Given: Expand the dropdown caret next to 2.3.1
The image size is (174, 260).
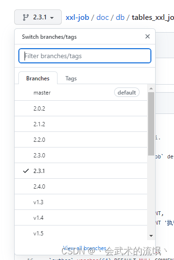Looking at the screenshot, I should pyautogui.click(x=52, y=18).
